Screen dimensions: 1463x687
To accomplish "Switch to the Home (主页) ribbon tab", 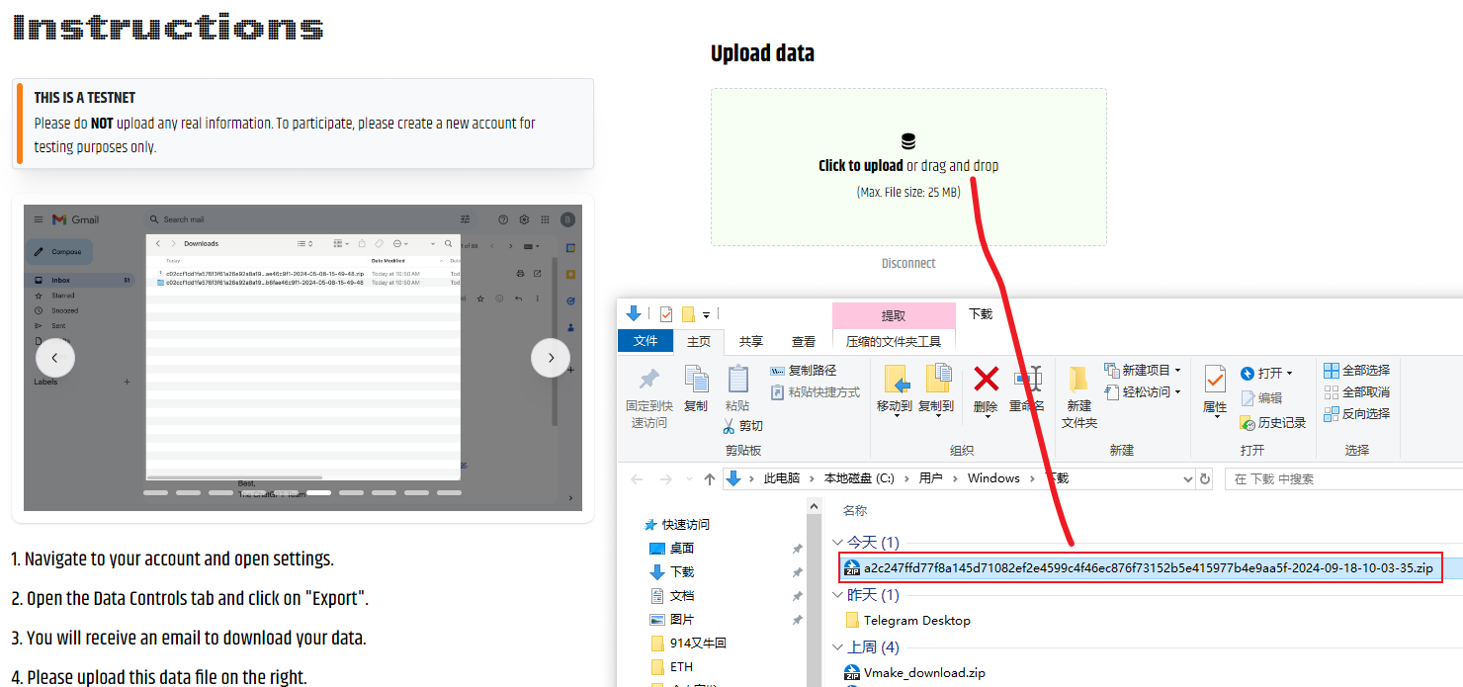I will click(699, 341).
